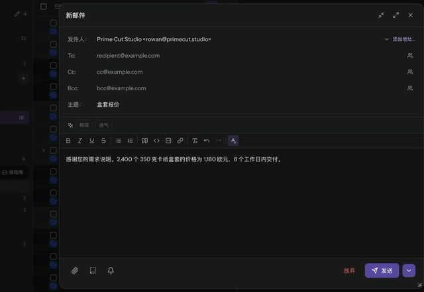Image resolution: width=424 pixels, height=292 pixels.
Task: Click the AI sparkle icon
Action: (70, 125)
